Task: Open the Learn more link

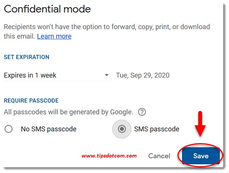Action: click(x=54, y=36)
